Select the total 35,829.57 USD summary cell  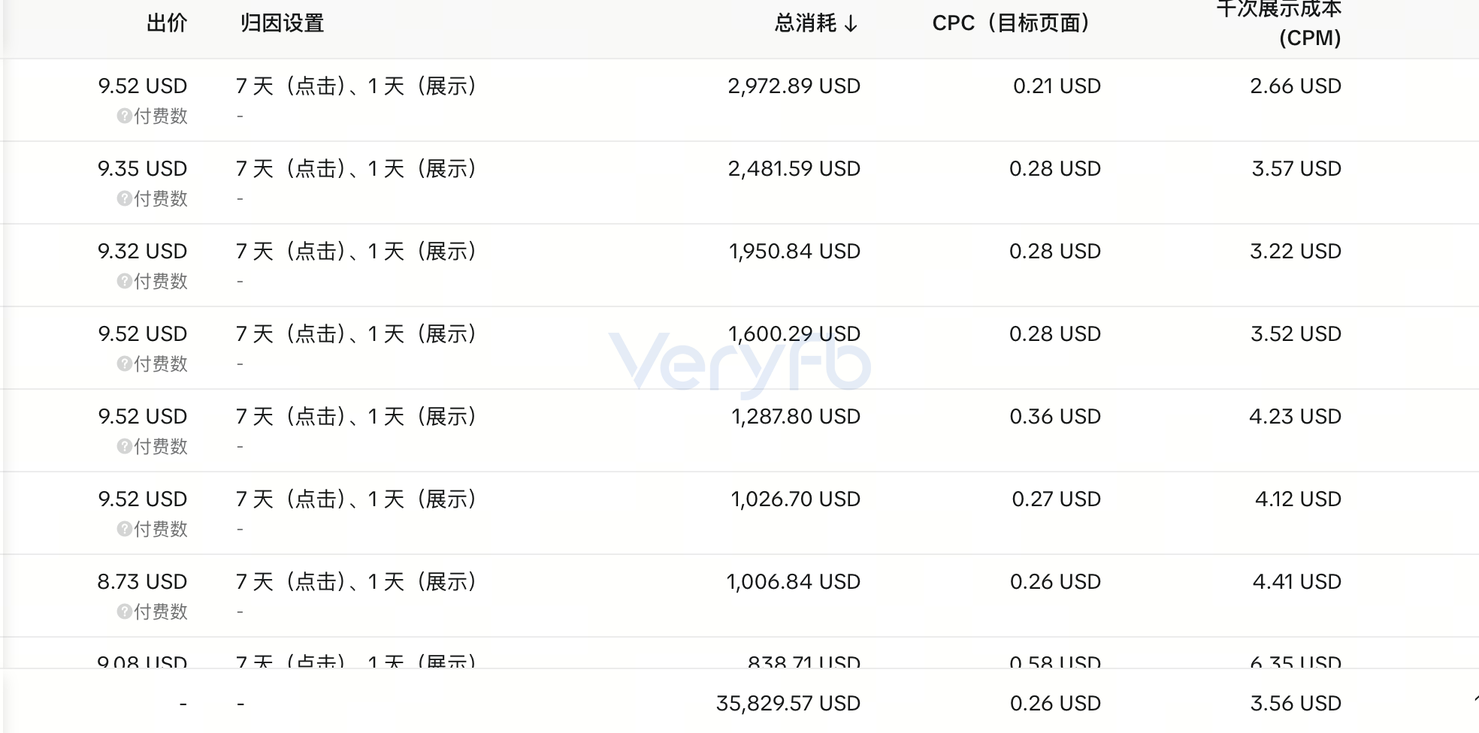(788, 704)
